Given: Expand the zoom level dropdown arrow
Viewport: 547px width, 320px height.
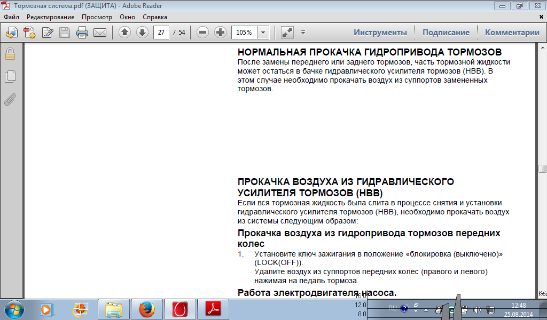Looking at the screenshot, I should tap(263, 33).
